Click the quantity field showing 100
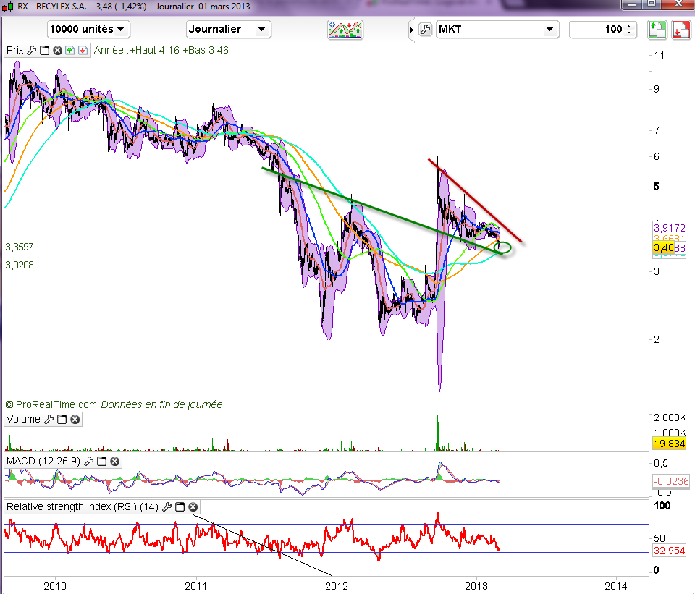This screenshot has width=695, height=594. tap(598, 30)
